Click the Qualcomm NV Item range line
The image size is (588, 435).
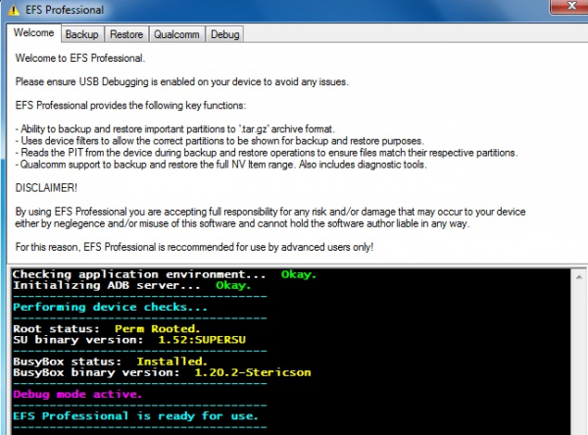click(220, 165)
